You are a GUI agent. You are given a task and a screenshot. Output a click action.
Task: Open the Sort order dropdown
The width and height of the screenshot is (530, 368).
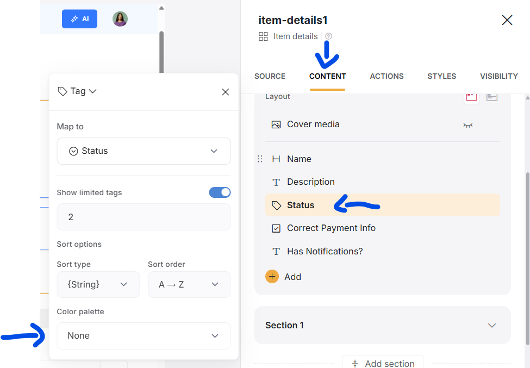tap(189, 284)
